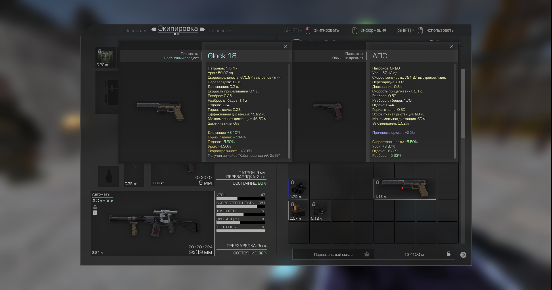The image size is (552, 290).
Task: Select the vest equipment slot
Action: pyautogui.click(x=108, y=92)
